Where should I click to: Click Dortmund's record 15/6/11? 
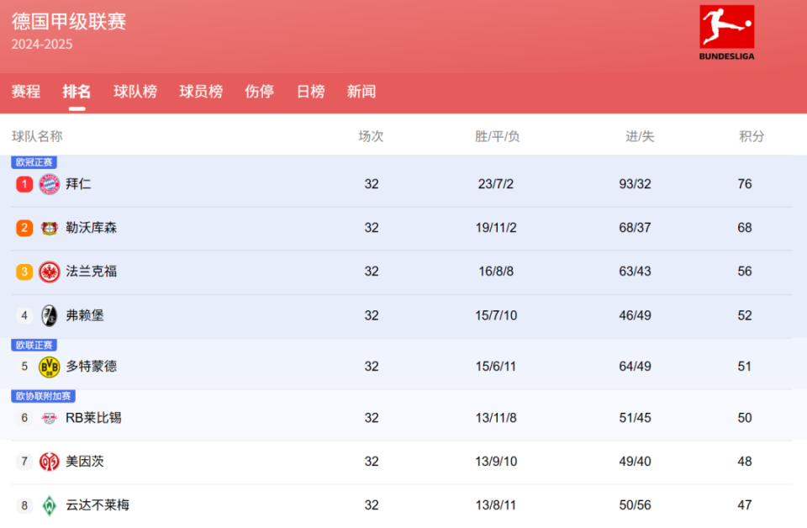[x=496, y=367]
